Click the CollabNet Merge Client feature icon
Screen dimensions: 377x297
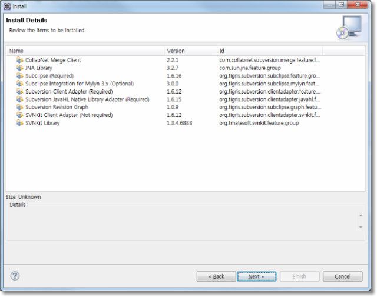(19, 60)
